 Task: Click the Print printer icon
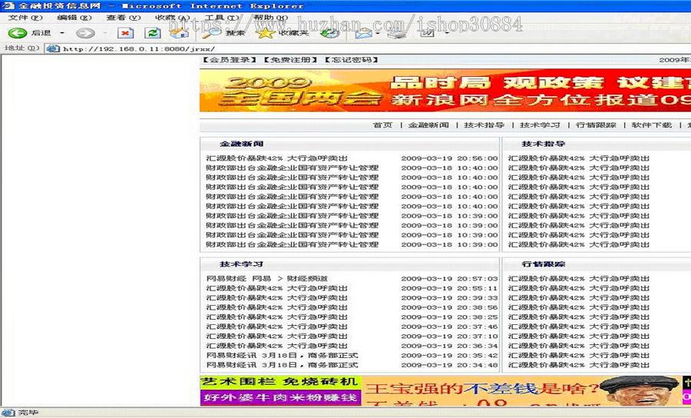click(398, 33)
